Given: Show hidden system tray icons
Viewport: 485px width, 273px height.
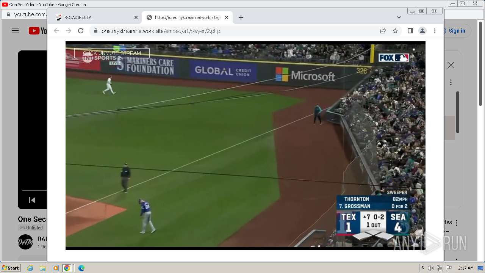Looking at the screenshot, I should point(422,268).
